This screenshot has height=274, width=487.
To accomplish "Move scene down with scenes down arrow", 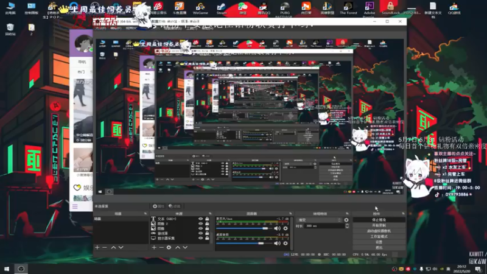I will 121,247.
